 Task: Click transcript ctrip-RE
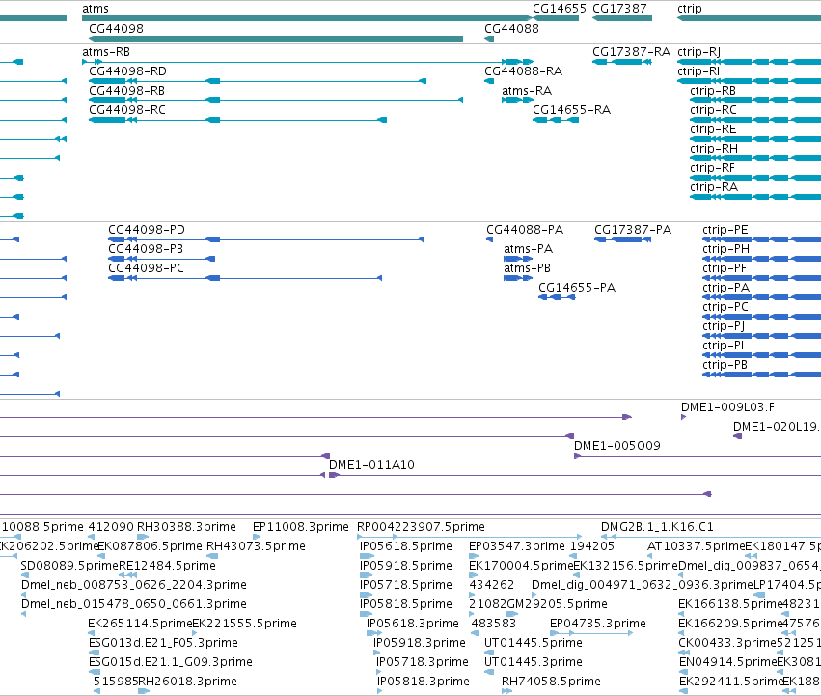pyautogui.click(x=755, y=139)
